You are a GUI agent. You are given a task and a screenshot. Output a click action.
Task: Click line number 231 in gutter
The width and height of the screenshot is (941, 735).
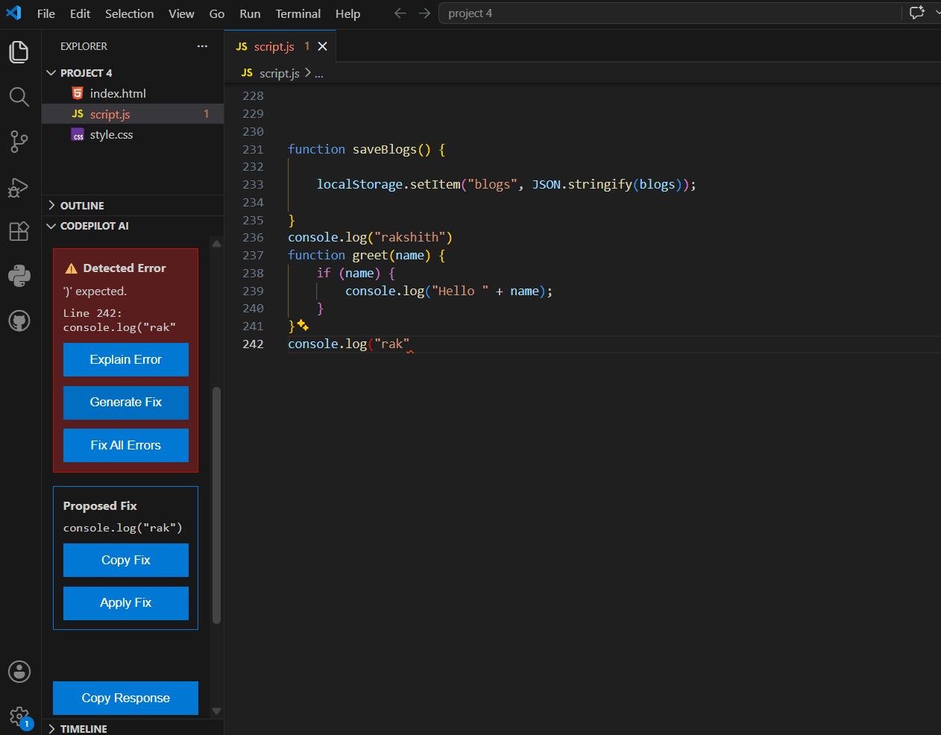click(x=253, y=149)
